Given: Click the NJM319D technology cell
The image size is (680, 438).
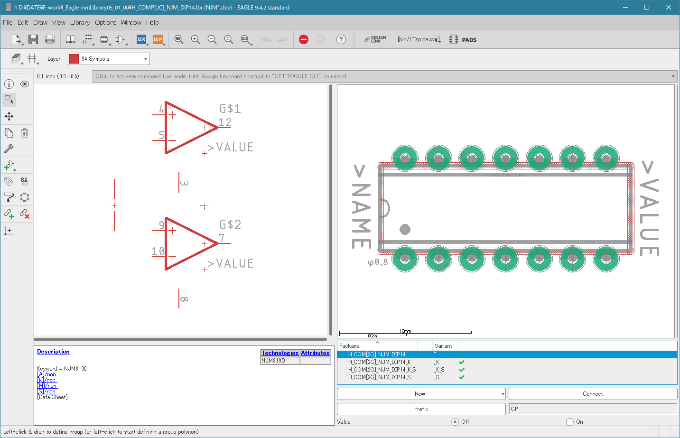Looking at the screenshot, I should [x=280, y=361].
